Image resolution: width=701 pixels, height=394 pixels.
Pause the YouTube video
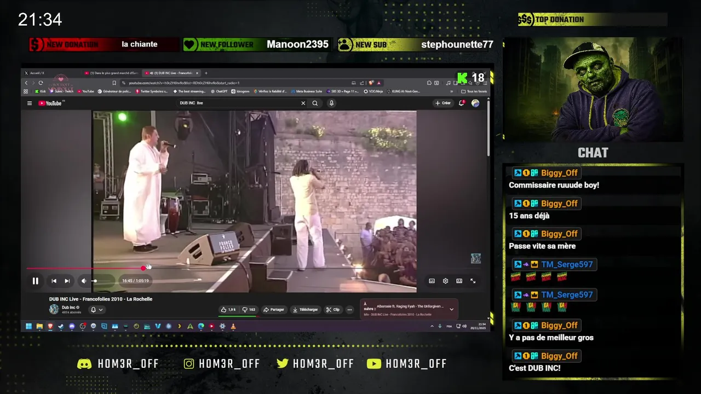click(x=35, y=281)
